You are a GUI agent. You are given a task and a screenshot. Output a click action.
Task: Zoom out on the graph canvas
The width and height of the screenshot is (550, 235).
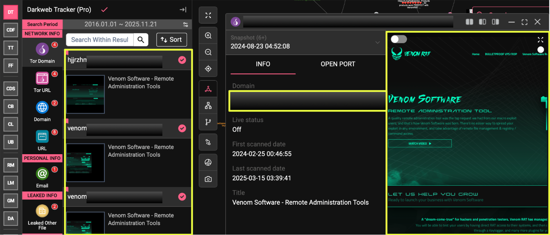[x=208, y=52]
